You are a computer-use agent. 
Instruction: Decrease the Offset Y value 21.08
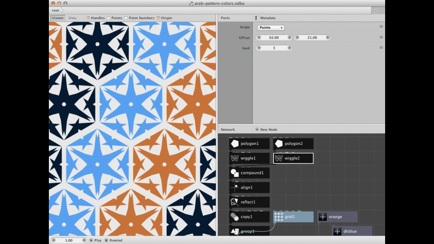(x=297, y=37)
